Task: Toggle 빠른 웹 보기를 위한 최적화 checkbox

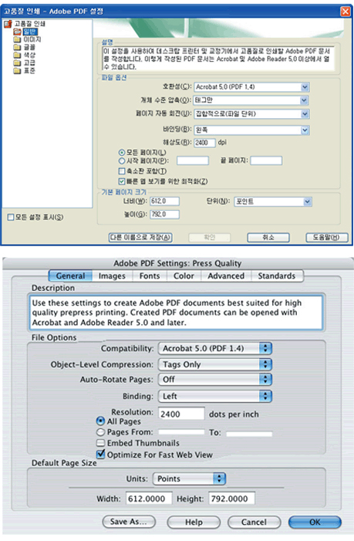Action: (x=121, y=181)
